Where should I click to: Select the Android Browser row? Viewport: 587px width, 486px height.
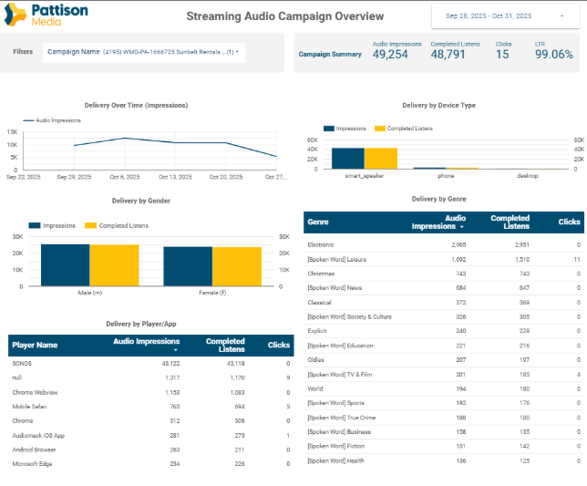(151, 450)
